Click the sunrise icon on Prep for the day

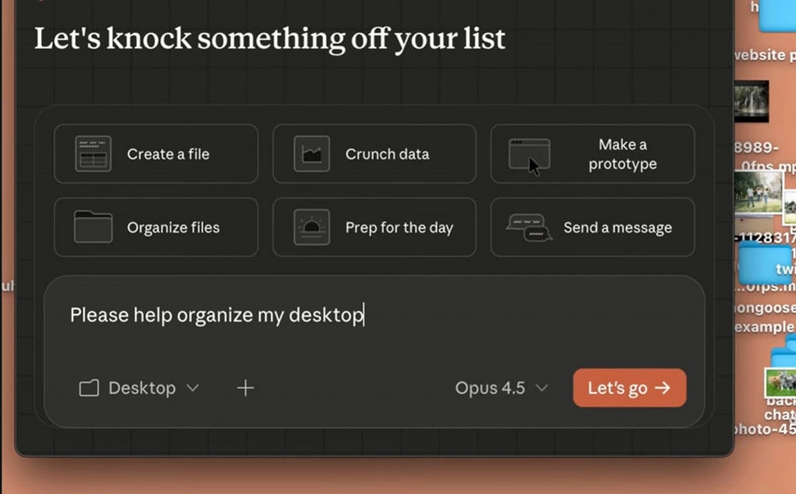click(312, 228)
